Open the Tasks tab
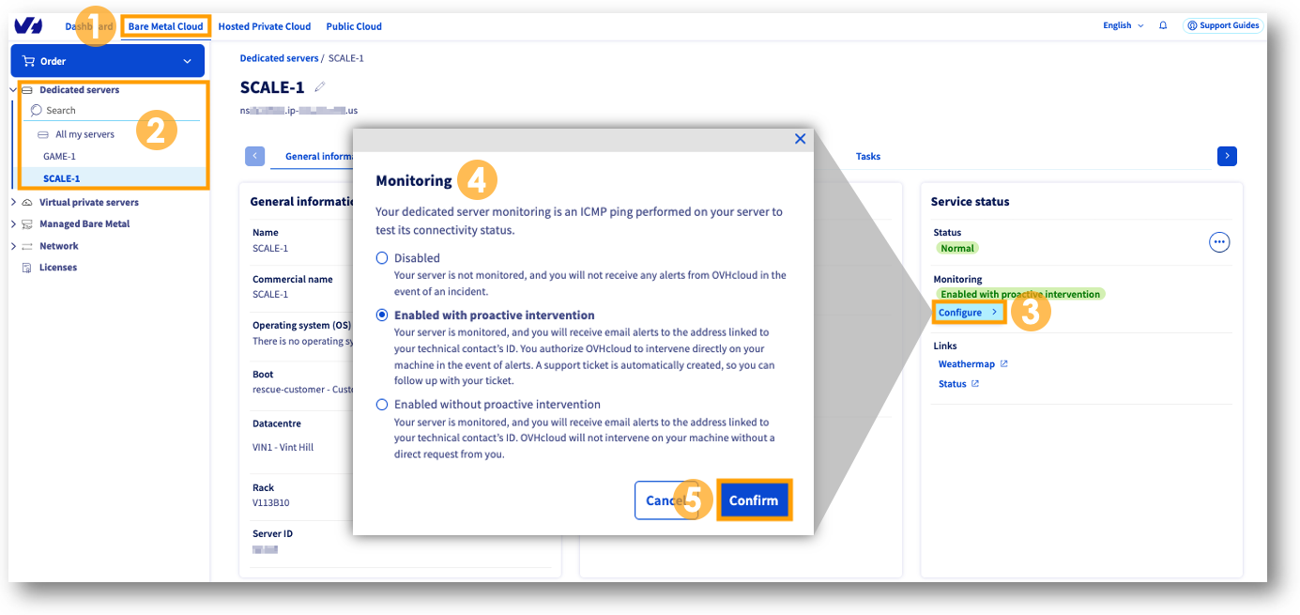The image size is (1300, 615). [867, 156]
